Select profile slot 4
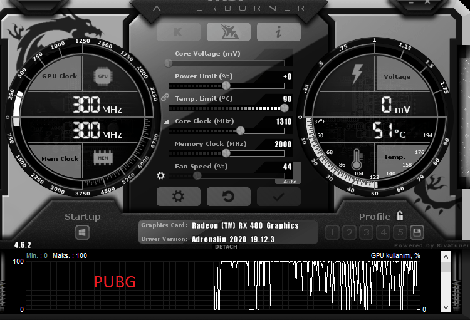This screenshot has width=470, height=320. [384, 232]
